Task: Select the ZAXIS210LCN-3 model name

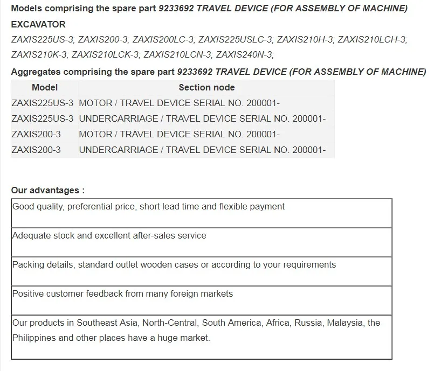Action: [177, 54]
